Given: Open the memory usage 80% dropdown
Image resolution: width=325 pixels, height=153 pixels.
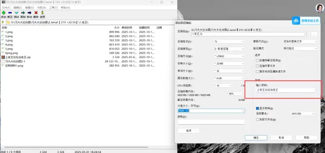Looking at the screenshot, I should pyautogui.click(x=236, y=94).
